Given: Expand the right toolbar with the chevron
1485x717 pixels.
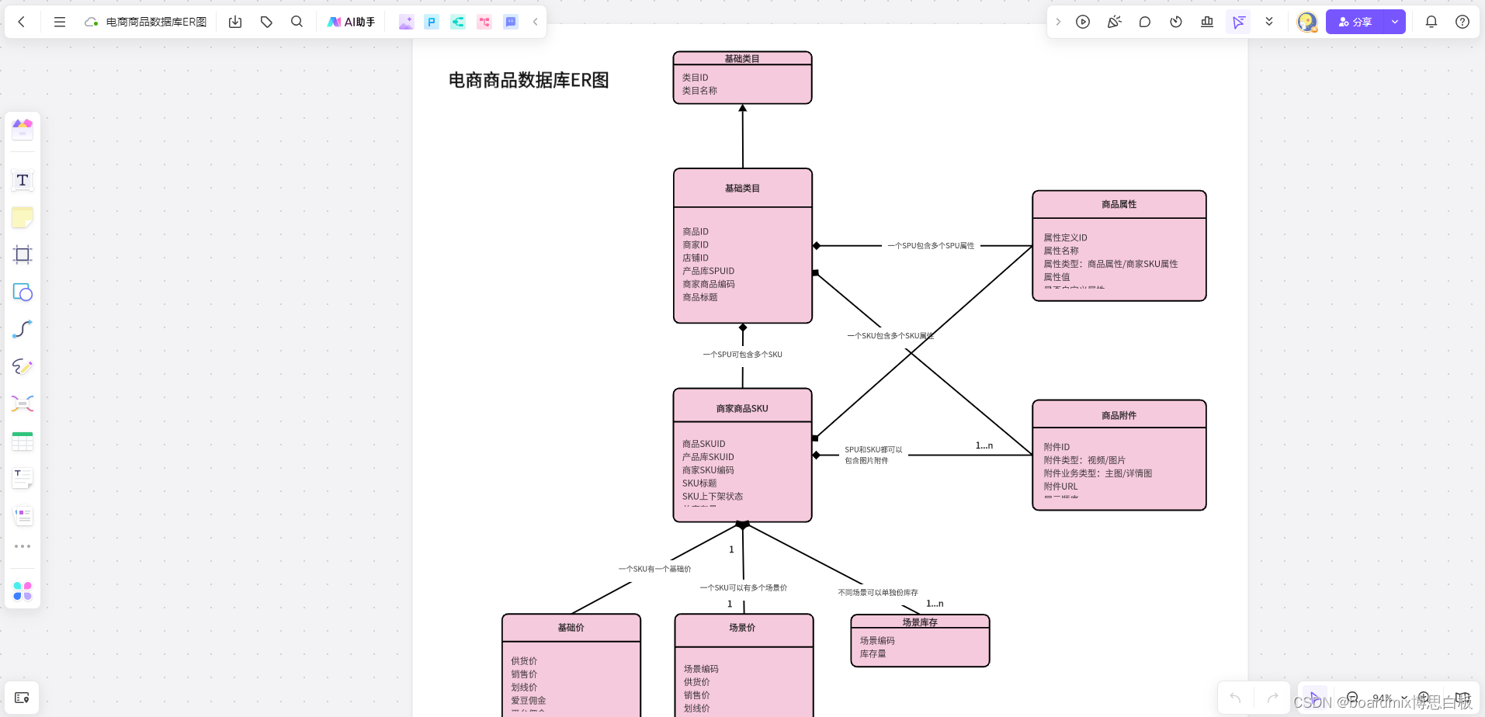Looking at the screenshot, I should pos(1058,22).
